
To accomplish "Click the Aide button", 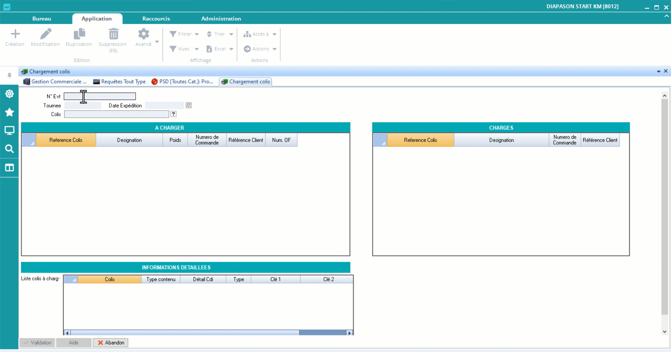I will (x=74, y=343).
